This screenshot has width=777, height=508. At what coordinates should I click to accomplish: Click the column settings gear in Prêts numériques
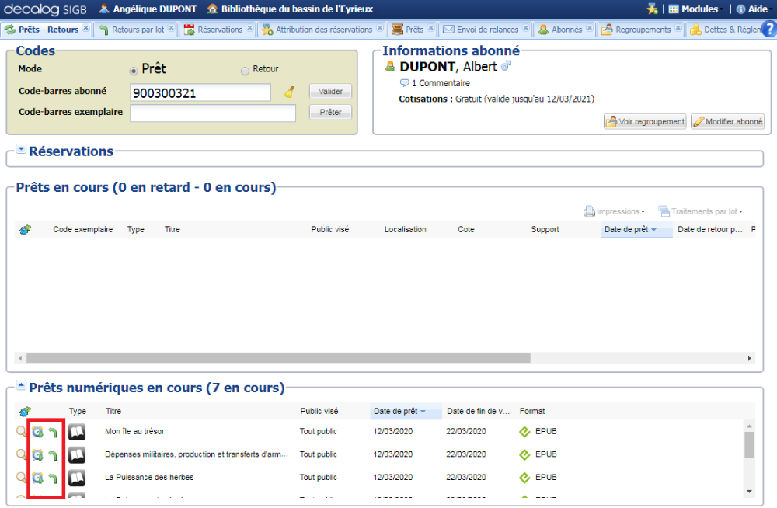pyautogui.click(x=25, y=411)
